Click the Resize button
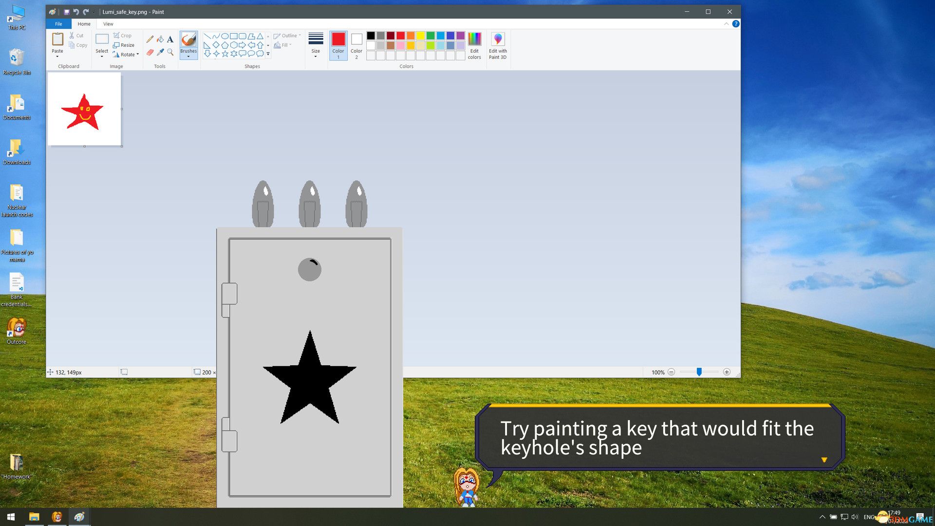 pos(124,45)
